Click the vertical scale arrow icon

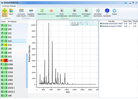pos(96,23)
